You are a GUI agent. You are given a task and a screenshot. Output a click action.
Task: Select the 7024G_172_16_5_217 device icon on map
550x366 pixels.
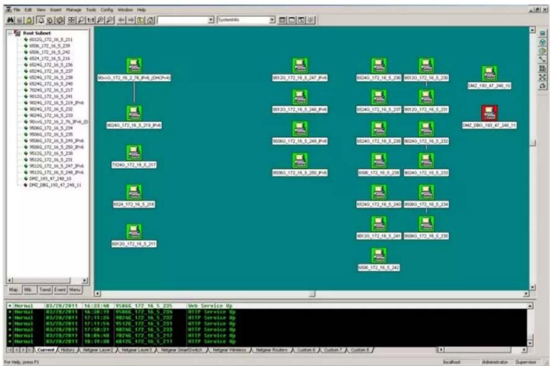(x=134, y=153)
